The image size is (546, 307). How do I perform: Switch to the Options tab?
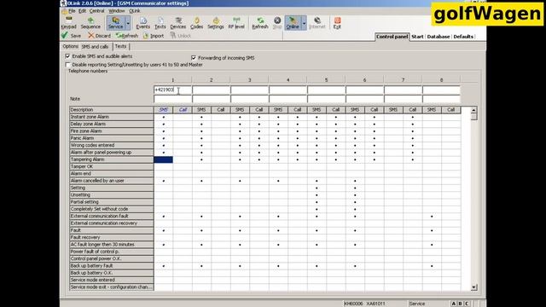[x=70, y=46]
